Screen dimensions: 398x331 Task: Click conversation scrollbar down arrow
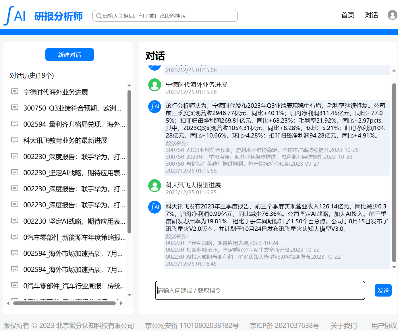coord(394,267)
